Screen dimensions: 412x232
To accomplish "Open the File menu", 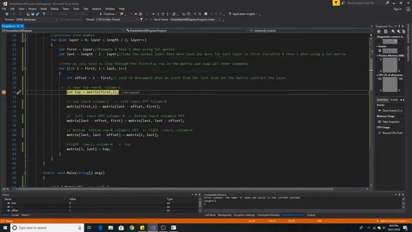I will 4,8.
